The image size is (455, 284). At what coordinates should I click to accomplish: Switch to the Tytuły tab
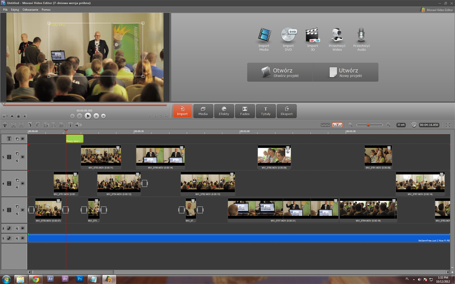tap(266, 111)
